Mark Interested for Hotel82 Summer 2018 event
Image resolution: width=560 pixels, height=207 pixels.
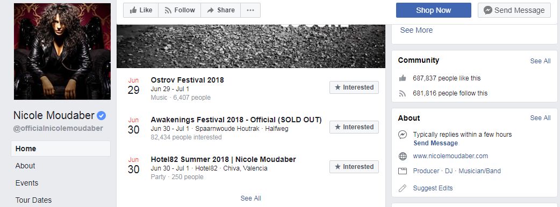pyautogui.click(x=354, y=167)
